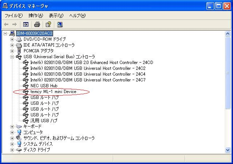Image resolution: width=233 pixels, height=164 pixels.
Task: Select the NEC USB Hub entry
Action: point(44,86)
